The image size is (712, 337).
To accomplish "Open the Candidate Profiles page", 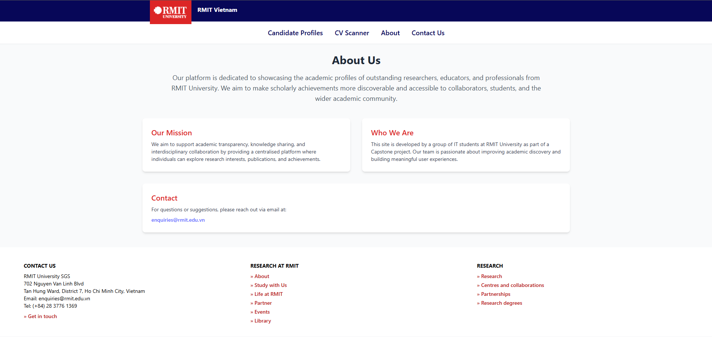I will [x=295, y=33].
